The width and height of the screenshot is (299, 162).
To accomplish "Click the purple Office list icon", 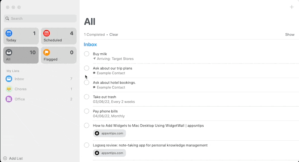I will coord(9,99).
